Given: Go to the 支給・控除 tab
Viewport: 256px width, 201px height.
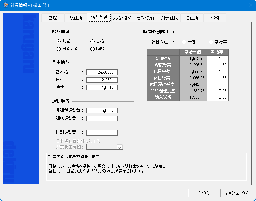Looking at the screenshot, I should coord(122,18).
